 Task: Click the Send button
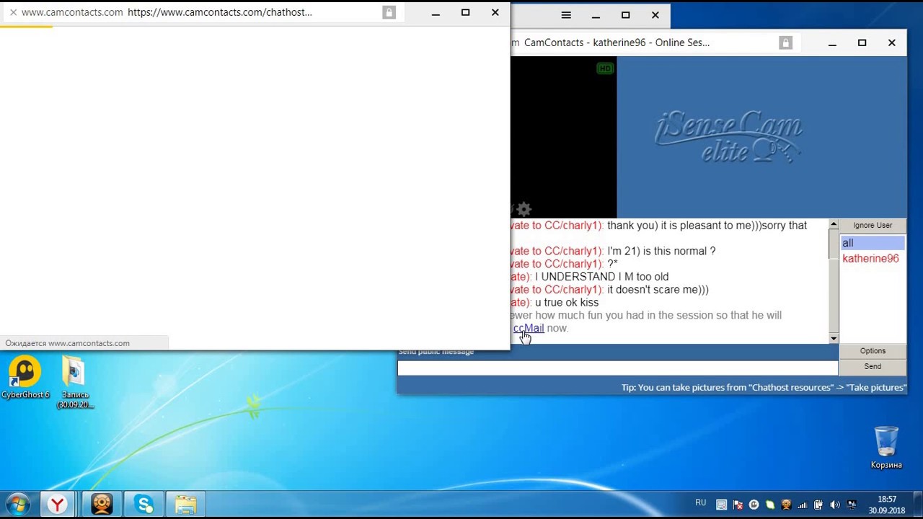[x=873, y=367]
